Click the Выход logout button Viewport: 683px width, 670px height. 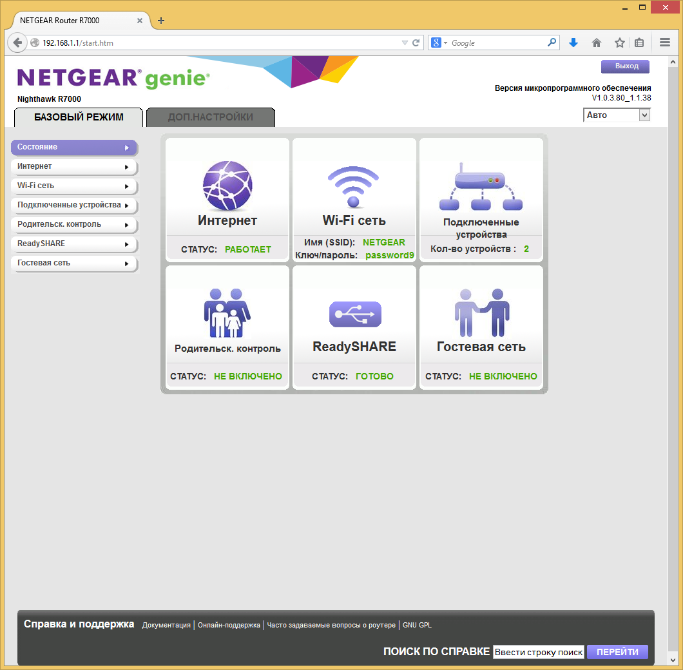(626, 66)
